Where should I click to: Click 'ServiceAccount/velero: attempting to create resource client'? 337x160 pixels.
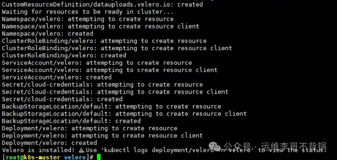[x=110, y=70]
